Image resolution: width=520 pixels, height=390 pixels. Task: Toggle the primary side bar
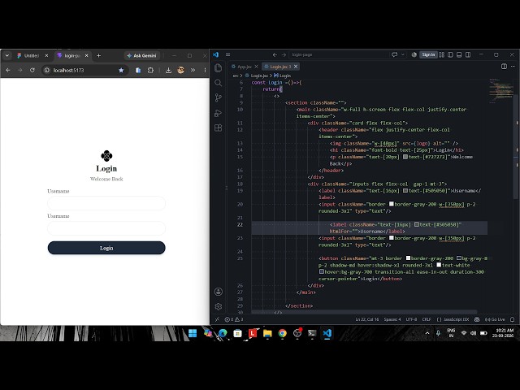point(450,54)
